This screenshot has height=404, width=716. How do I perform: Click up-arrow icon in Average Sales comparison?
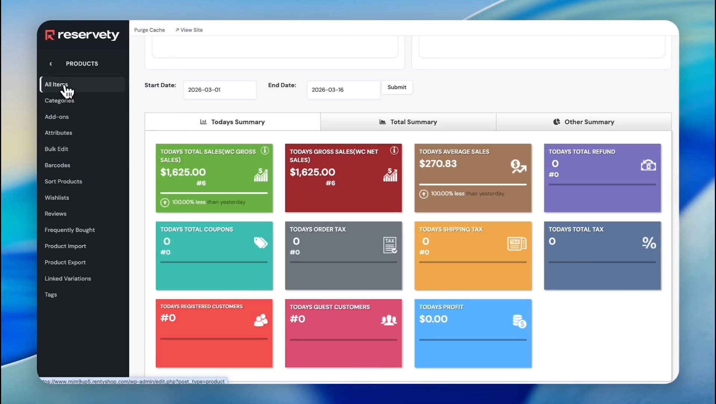(423, 194)
